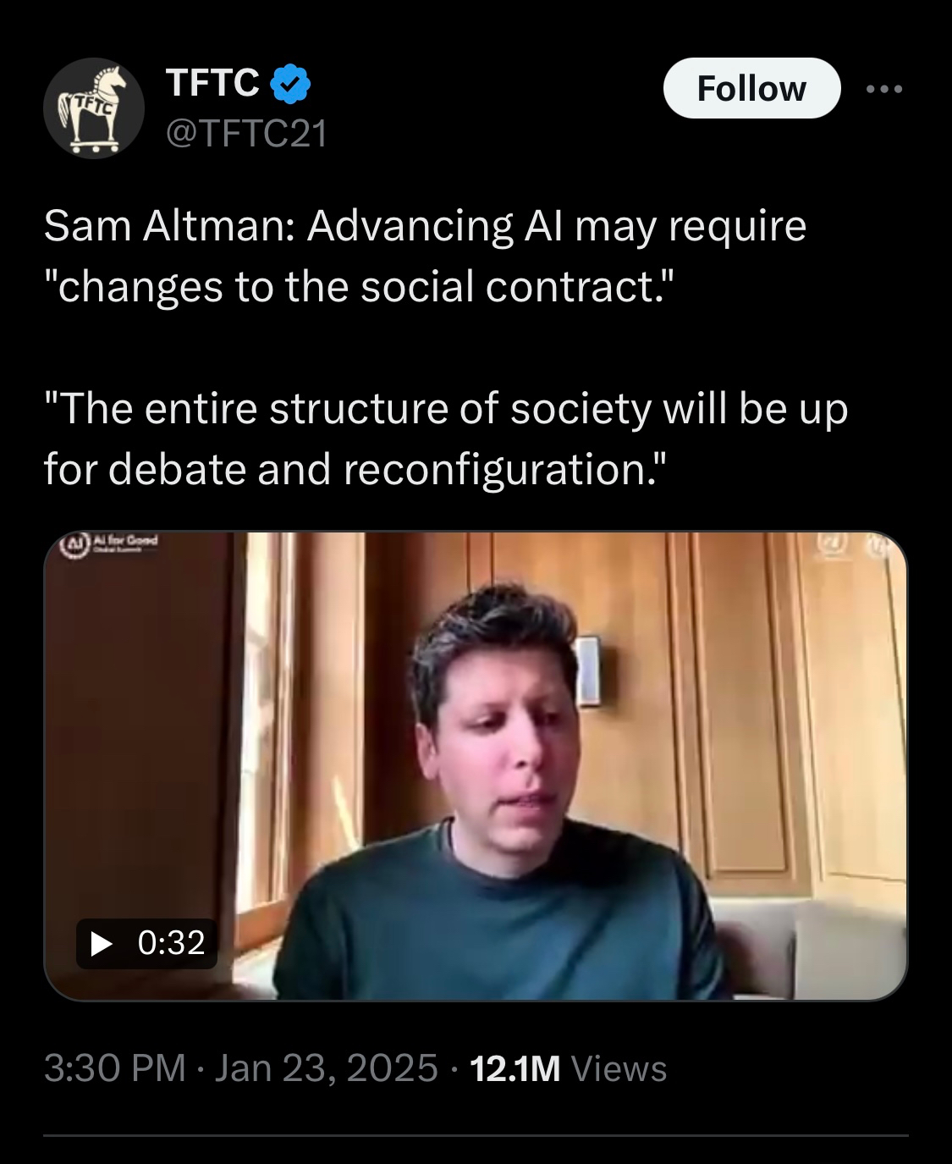
Task: Open video of man in green sweater
Action: click(x=476, y=766)
